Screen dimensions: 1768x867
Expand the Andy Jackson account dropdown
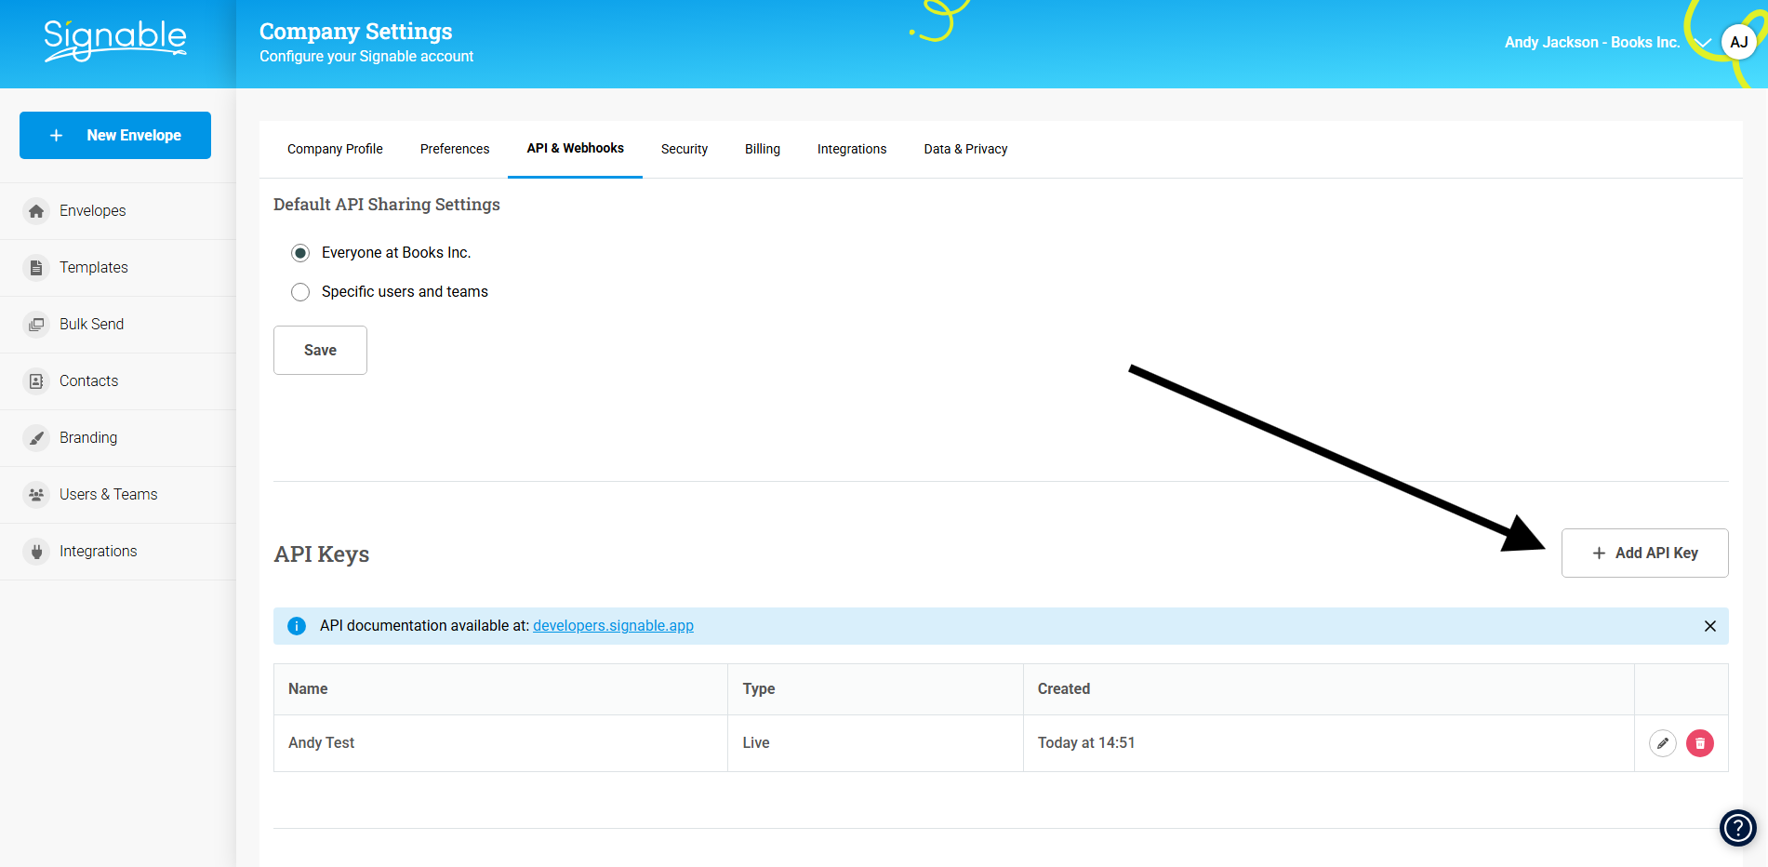1703,43
